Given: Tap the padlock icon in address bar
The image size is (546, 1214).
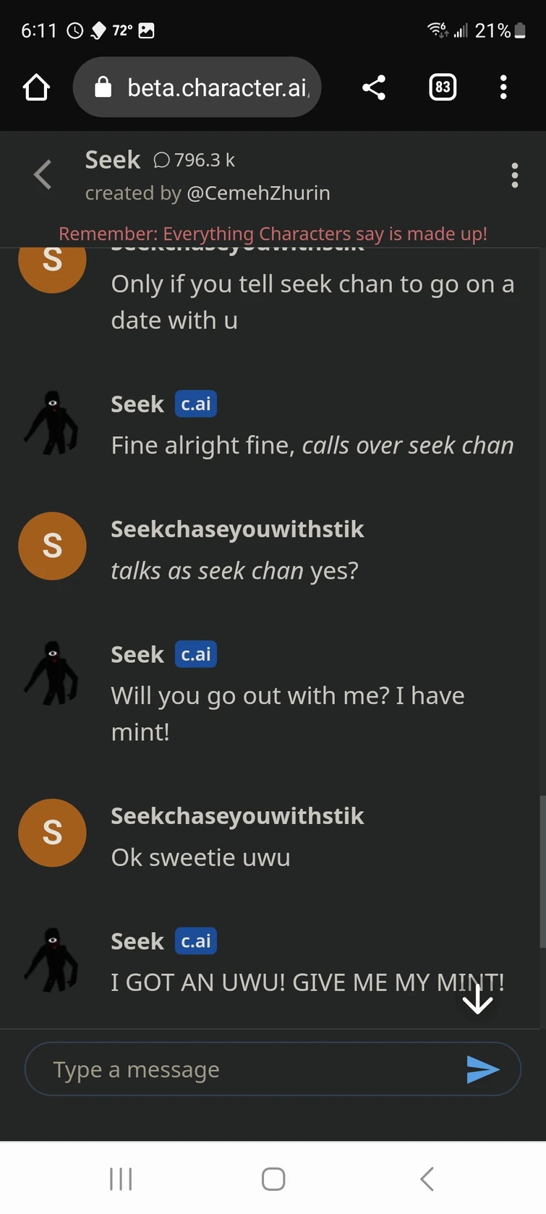Looking at the screenshot, I should pyautogui.click(x=103, y=87).
